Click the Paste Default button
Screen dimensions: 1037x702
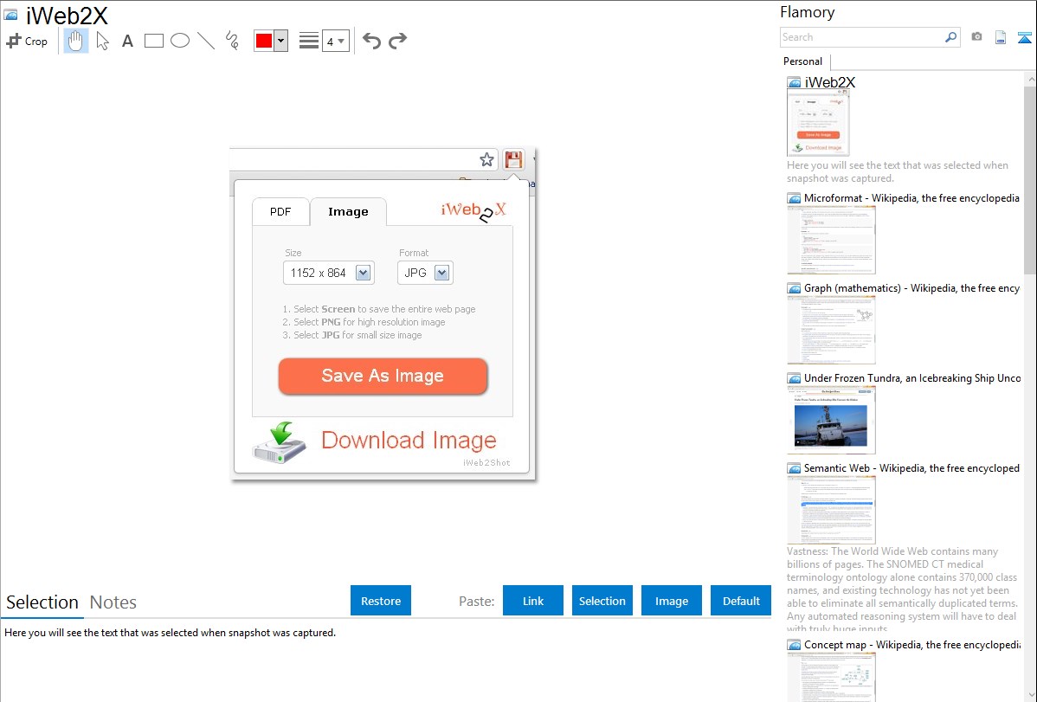click(x=741, y=601)
